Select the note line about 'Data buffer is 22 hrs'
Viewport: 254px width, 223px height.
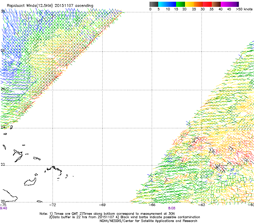[x=124, y=217]
